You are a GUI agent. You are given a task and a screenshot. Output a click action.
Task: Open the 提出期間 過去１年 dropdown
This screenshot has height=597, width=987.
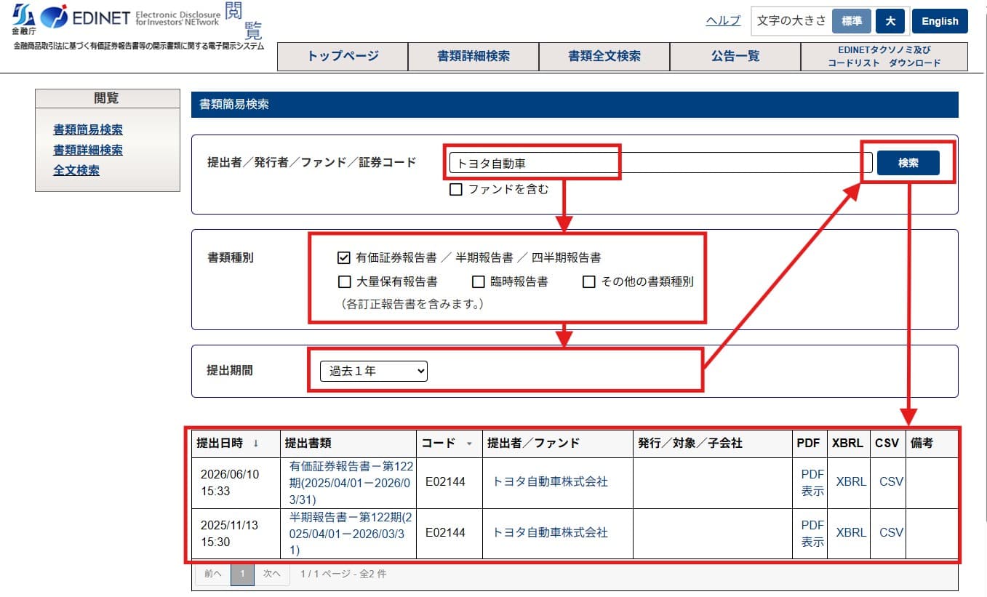(x=374, y=371)
